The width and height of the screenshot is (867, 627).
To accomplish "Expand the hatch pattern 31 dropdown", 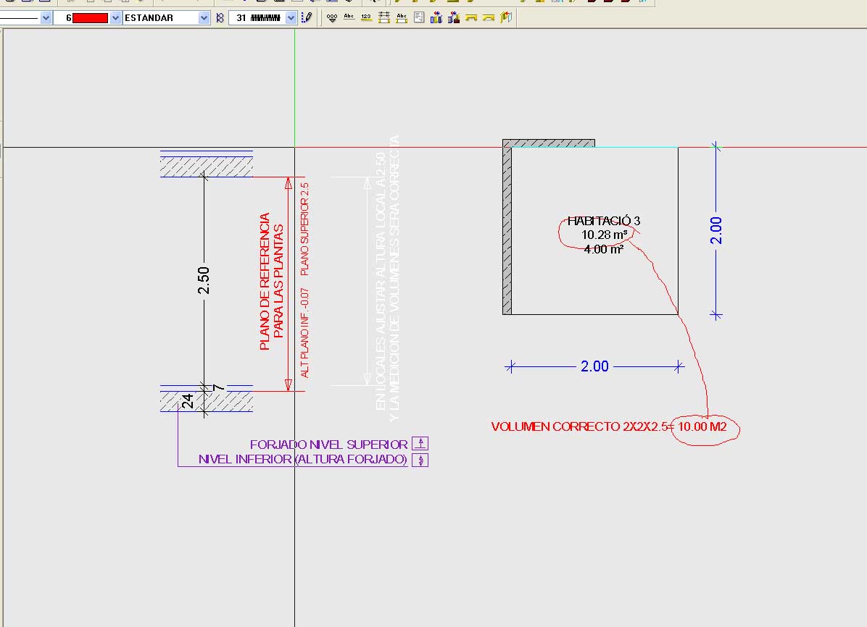I will [x=291, y=18].
